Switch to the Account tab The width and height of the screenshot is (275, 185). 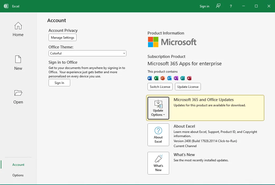18,164
